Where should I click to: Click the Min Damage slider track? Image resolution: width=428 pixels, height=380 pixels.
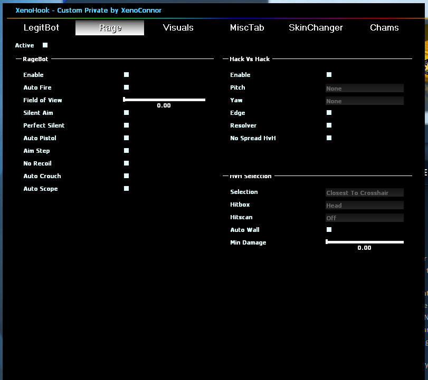(x=365, y=242)
